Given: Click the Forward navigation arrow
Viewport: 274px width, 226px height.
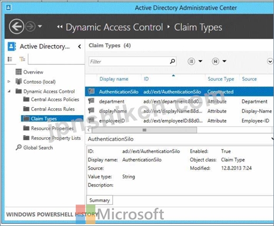Looking at the screenshot, I should click(31, 27).
